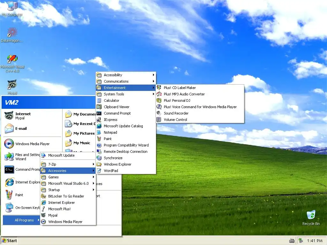Select the highlighted Accessories folder
Viewport: 327px width, 245px height.
68,171
